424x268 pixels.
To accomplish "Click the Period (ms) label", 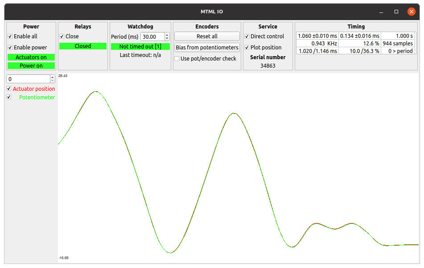I will point(125,37).
